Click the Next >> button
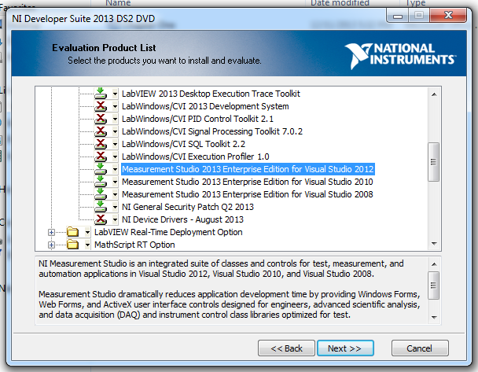 coord(345,348)
